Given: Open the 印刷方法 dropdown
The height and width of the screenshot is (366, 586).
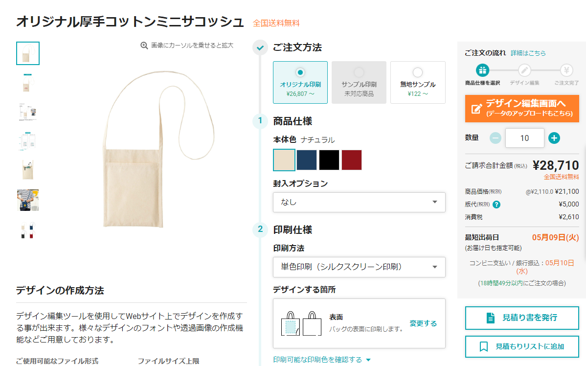Looking at the screenshot, I should click(x=359, y=267).
